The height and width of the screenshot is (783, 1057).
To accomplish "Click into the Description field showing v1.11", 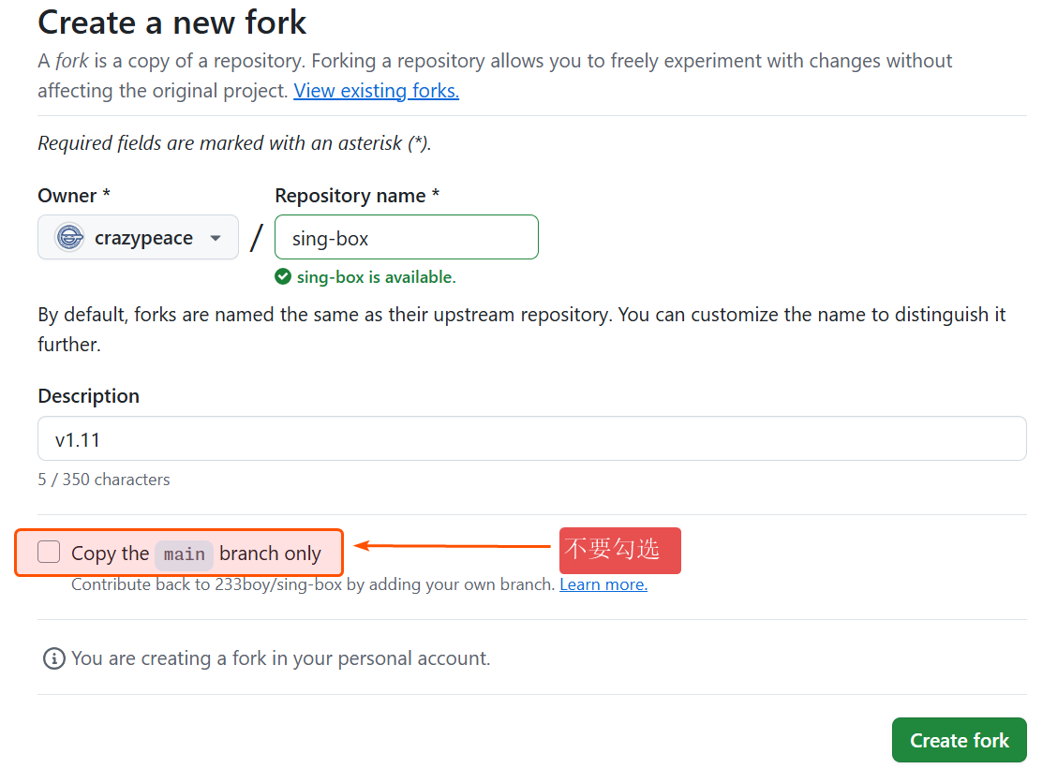I will [531, 438].
